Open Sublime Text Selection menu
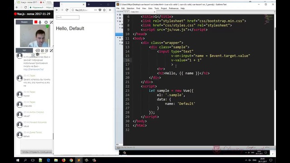Viewport: 290px width, 163px height. coord(130,8)
